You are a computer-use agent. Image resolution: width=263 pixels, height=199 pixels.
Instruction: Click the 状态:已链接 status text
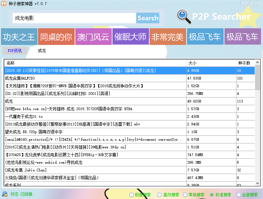pyautogui.click(x=23, y=194)
